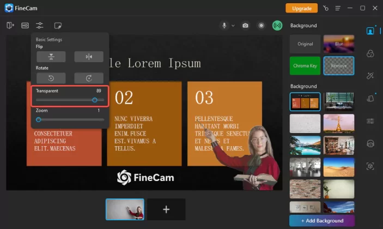Screen dimensions: 383x229
Task: Rotate the video clockwise
Action: [x=89, y=78]
